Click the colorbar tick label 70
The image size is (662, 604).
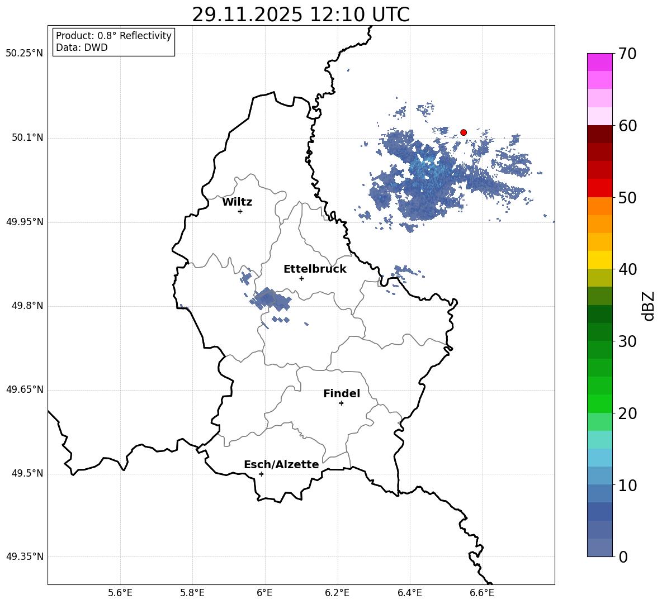click(627, 54)
